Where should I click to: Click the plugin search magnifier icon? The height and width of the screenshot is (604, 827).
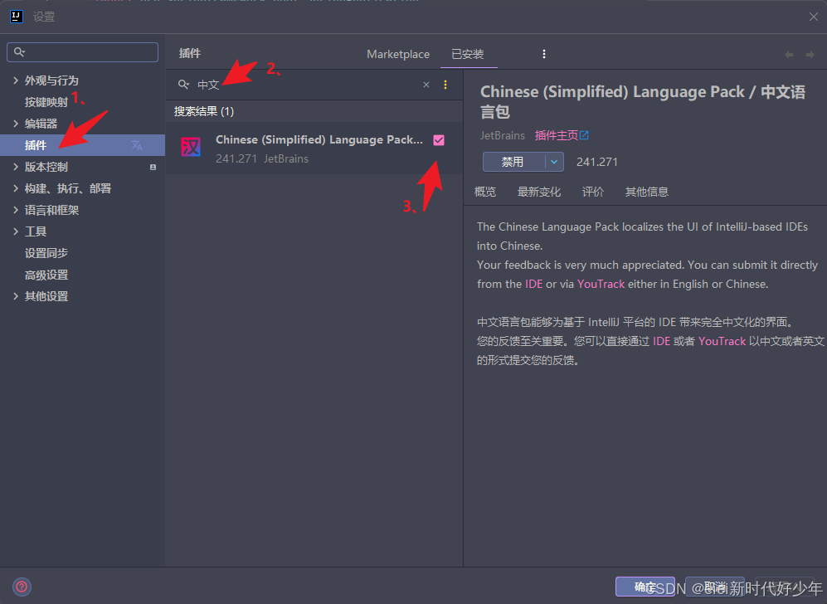tap(183, 85)
